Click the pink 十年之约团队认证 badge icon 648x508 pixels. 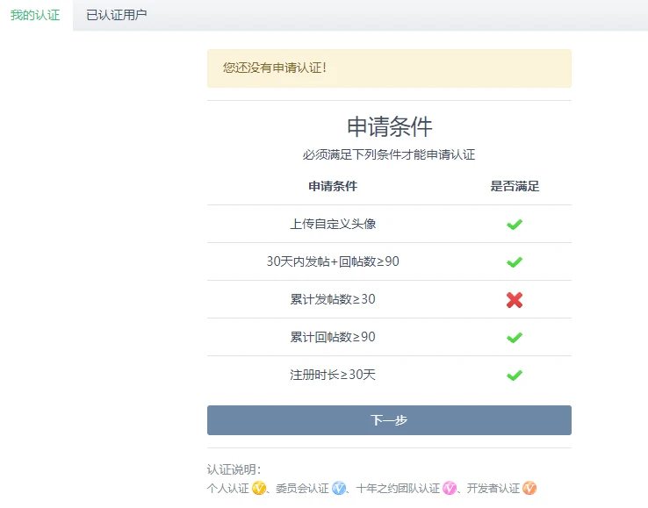click(x=450, y=489)
